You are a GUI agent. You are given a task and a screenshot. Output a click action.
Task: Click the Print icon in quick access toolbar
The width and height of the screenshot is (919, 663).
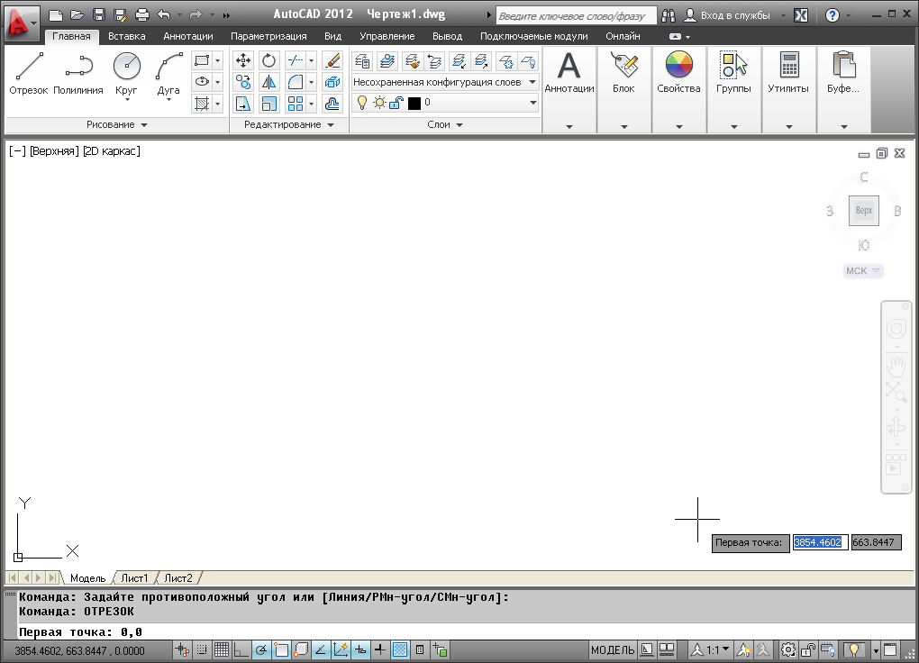[141, 15]
